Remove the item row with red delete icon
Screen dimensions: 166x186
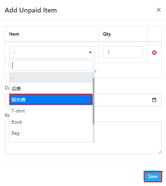pos(154,53)
